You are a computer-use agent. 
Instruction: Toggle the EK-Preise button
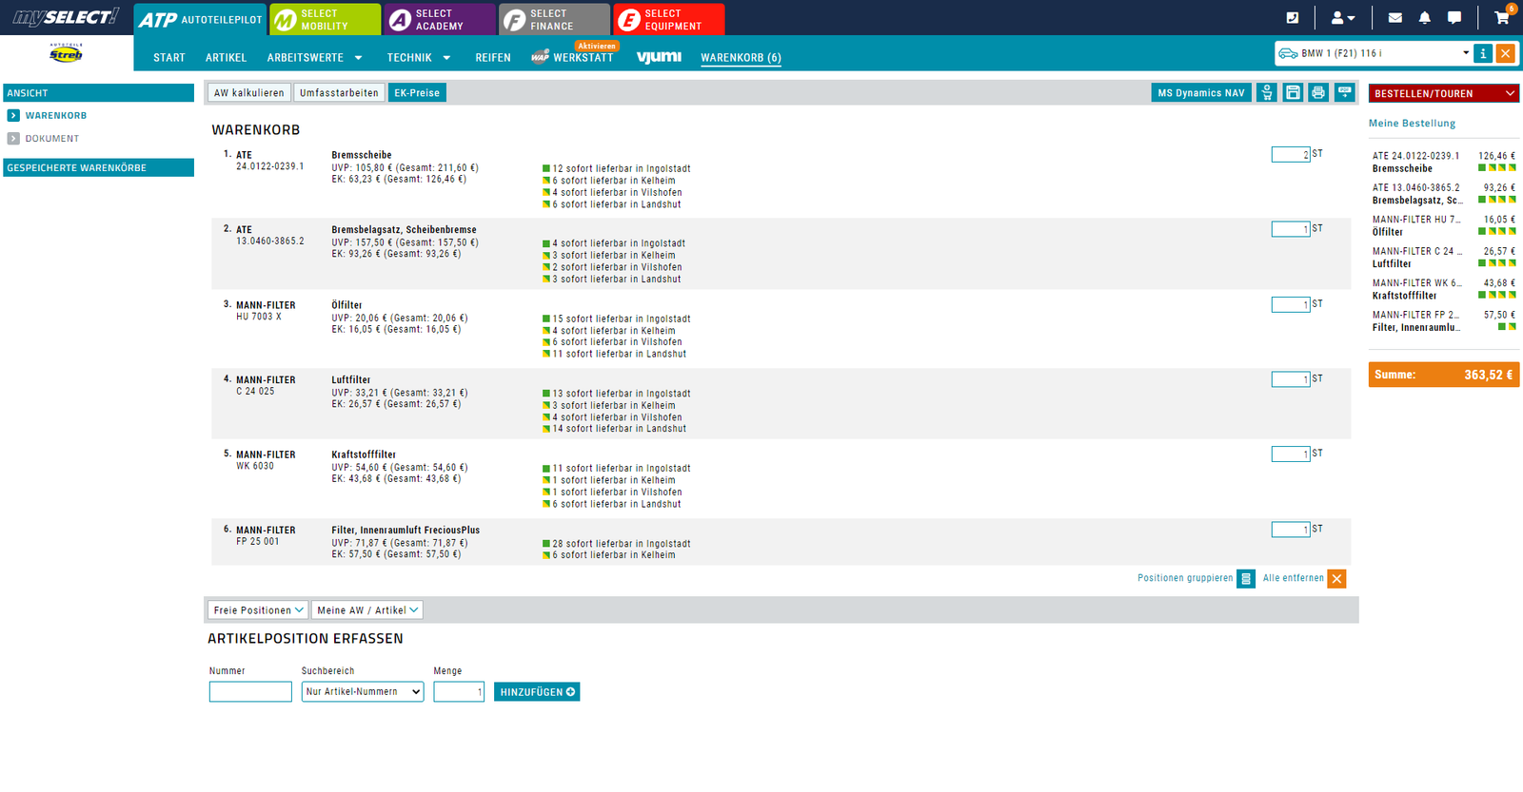click(x=417, y=92)
